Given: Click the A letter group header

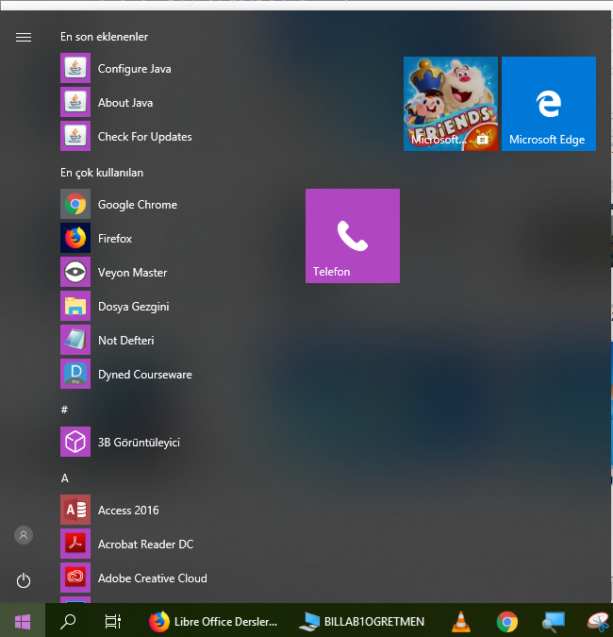Looking at the screenshot, I should point(65,478).
